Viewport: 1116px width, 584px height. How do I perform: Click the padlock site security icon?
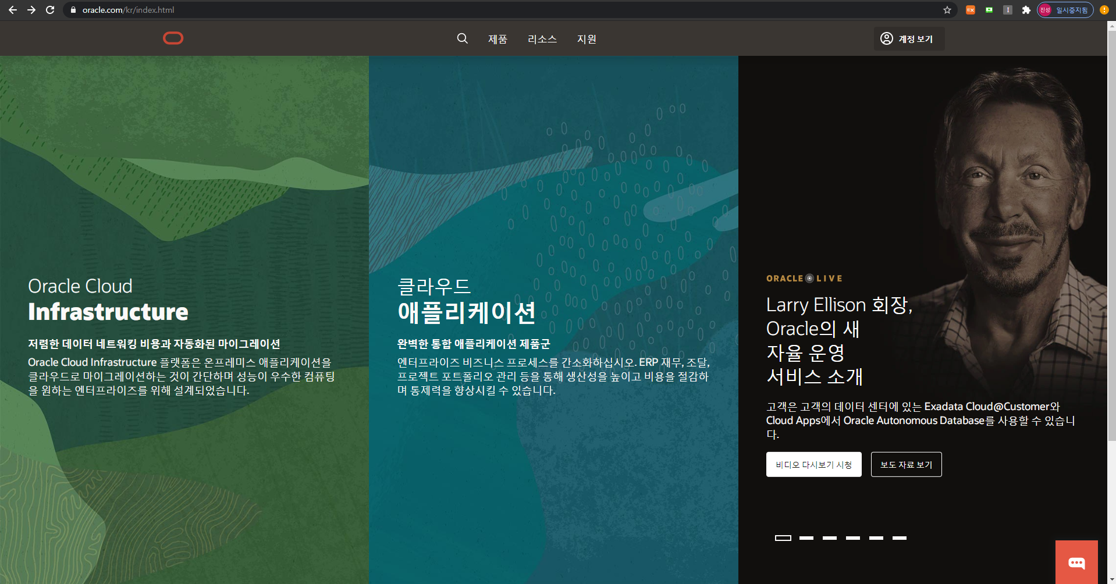(73, 10)
